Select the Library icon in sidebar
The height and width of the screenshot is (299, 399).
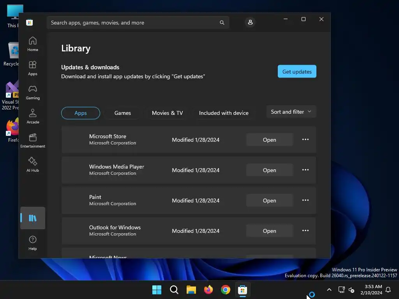[x=33, y=218]
